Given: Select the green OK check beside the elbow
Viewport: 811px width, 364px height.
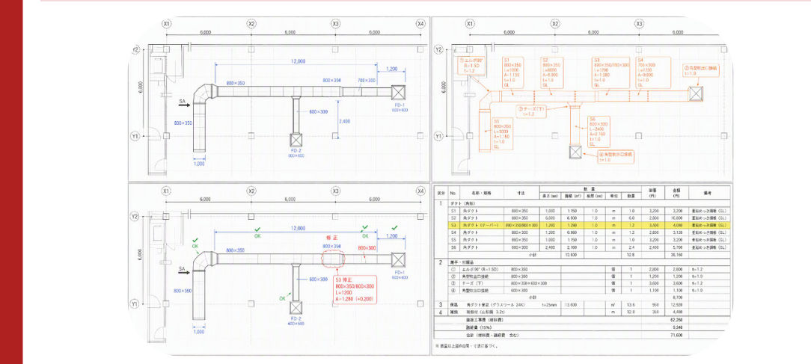Looking at the screenshot, I should click(195, 243).
